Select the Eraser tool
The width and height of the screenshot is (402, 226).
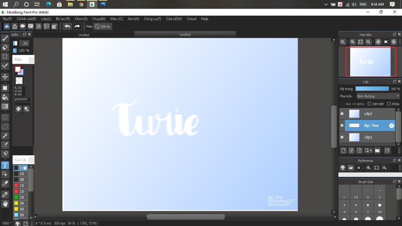coord(5,47)
